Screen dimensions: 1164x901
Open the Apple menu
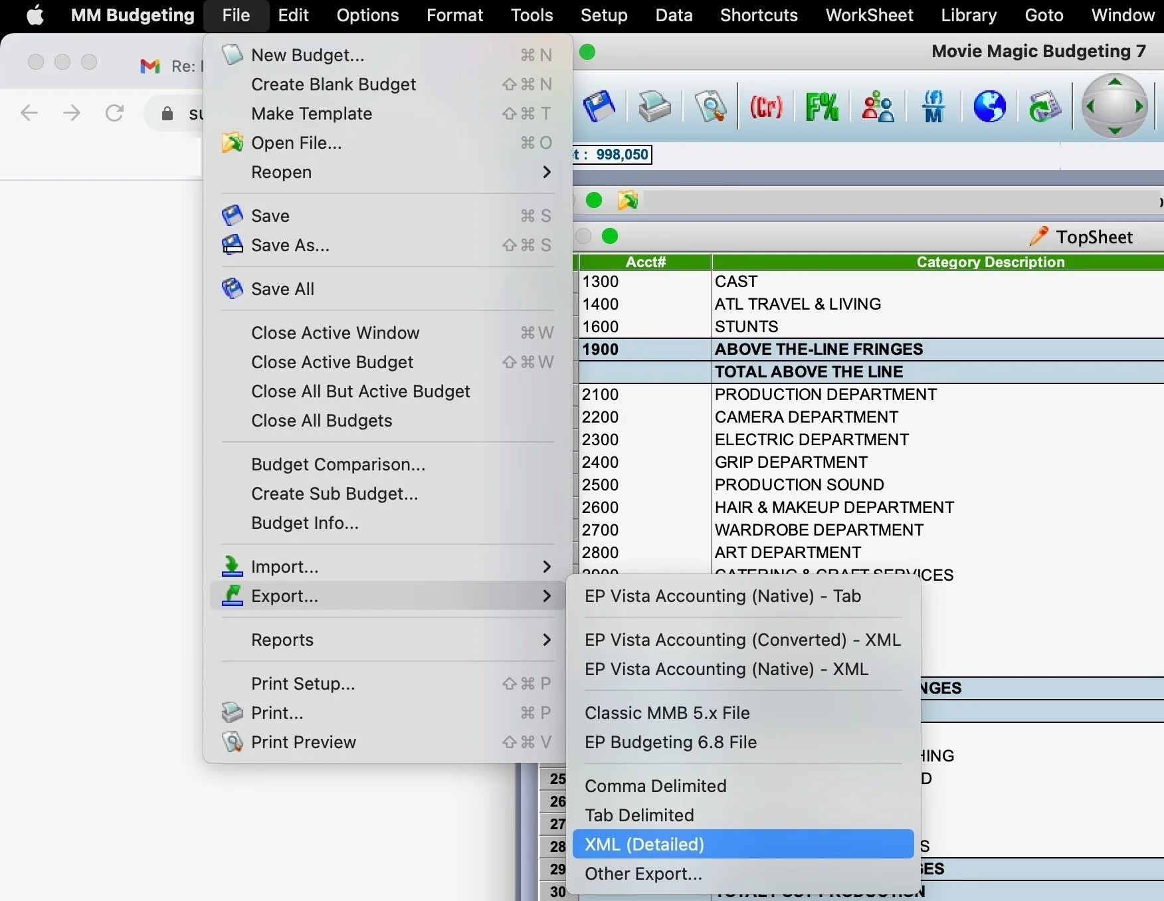tap(35, 15)
